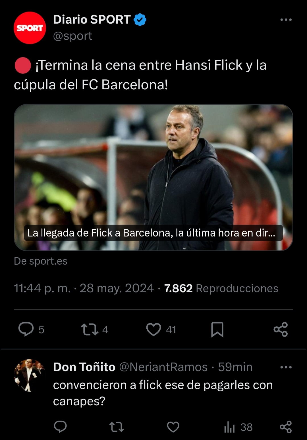This screenshot has width=307, height=440.
Task: Open the reply's three-dot options menu
Action: point(286,367)
